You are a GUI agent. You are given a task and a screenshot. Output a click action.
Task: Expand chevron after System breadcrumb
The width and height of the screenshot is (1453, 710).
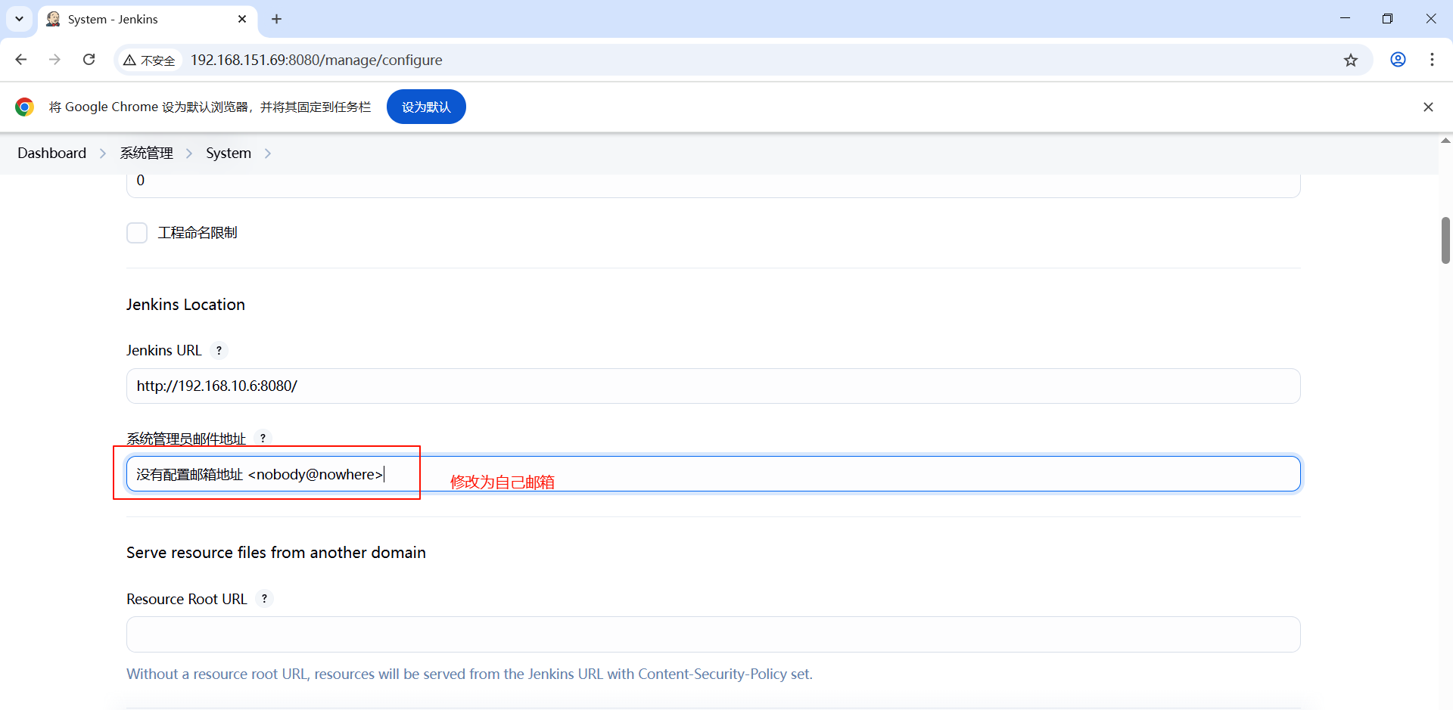tap(268, 153)
